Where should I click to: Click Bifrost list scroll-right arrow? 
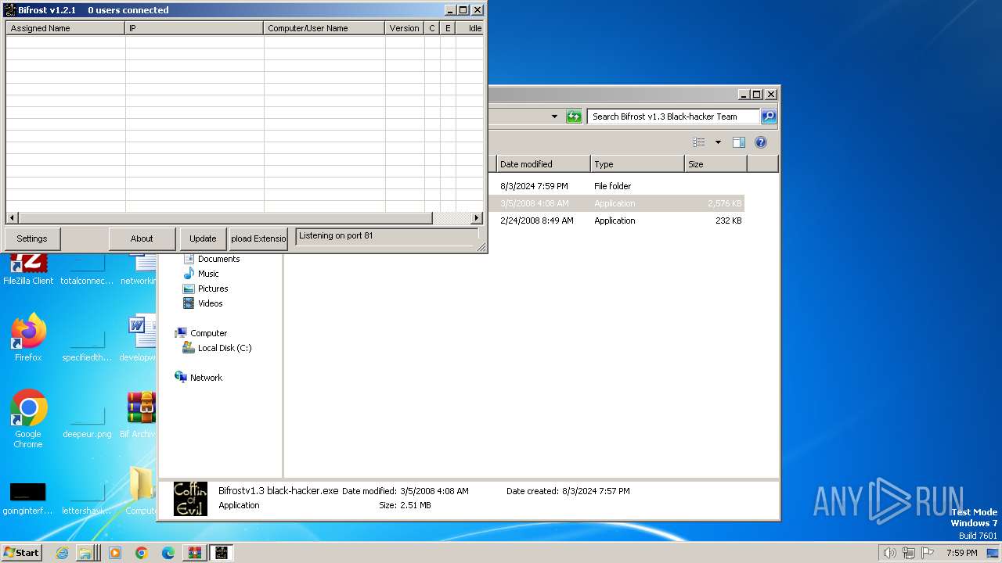click(x=477, y=218)
